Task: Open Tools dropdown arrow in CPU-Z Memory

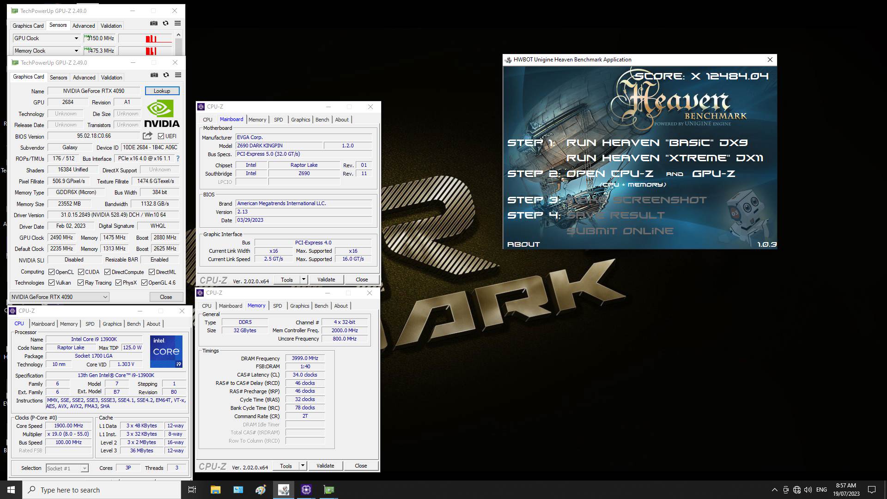Action: 303,466
